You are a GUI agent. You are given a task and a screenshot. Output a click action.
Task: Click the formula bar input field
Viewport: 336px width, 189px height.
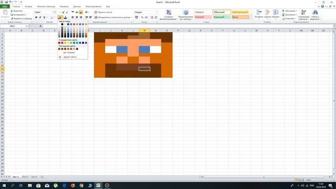[x=187, y=26]
